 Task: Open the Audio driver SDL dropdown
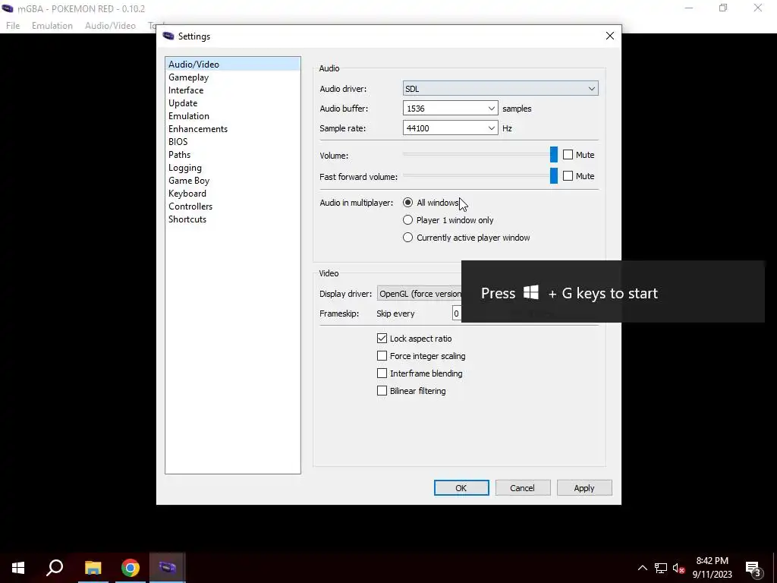point(501,88)
